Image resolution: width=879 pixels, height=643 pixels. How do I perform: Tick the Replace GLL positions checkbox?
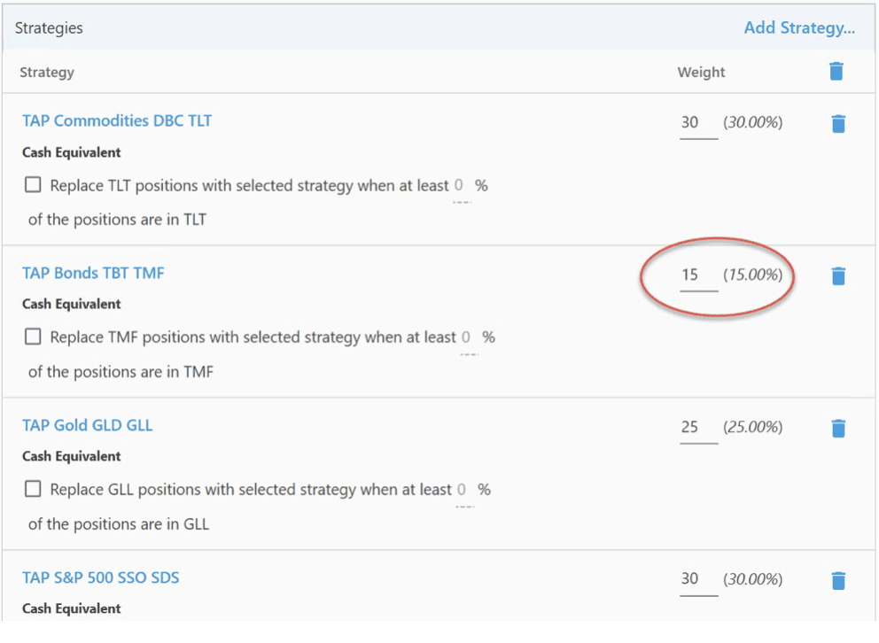33,490
